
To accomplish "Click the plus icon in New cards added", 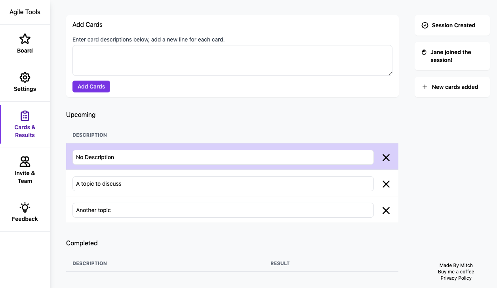I will coord(425,87).
